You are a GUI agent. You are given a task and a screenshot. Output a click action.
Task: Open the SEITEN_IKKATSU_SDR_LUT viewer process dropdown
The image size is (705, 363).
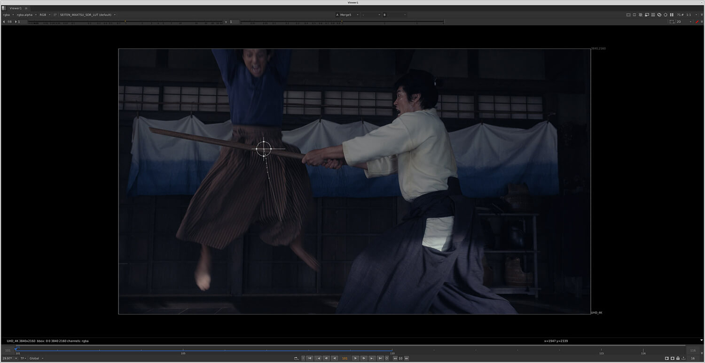87,15
